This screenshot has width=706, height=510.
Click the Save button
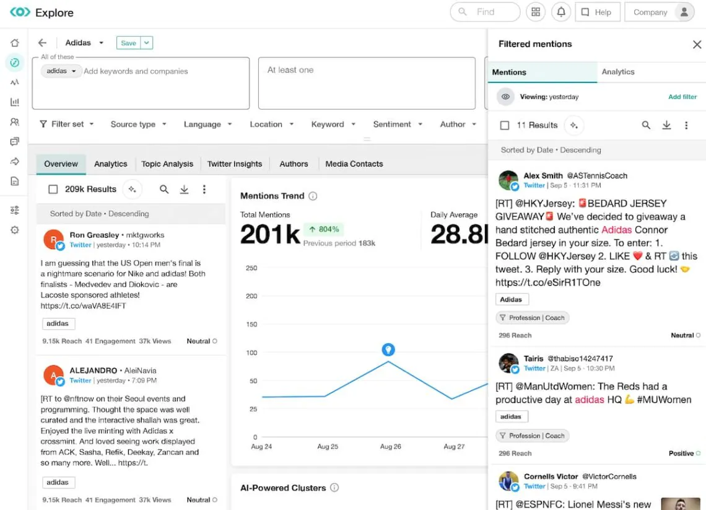tap(128, 43)
